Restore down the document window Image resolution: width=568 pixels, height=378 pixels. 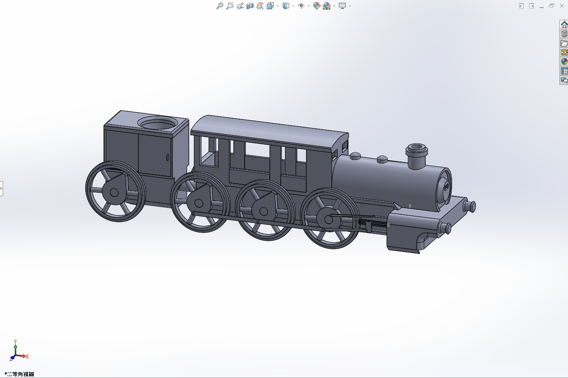[x=551, y=6]
